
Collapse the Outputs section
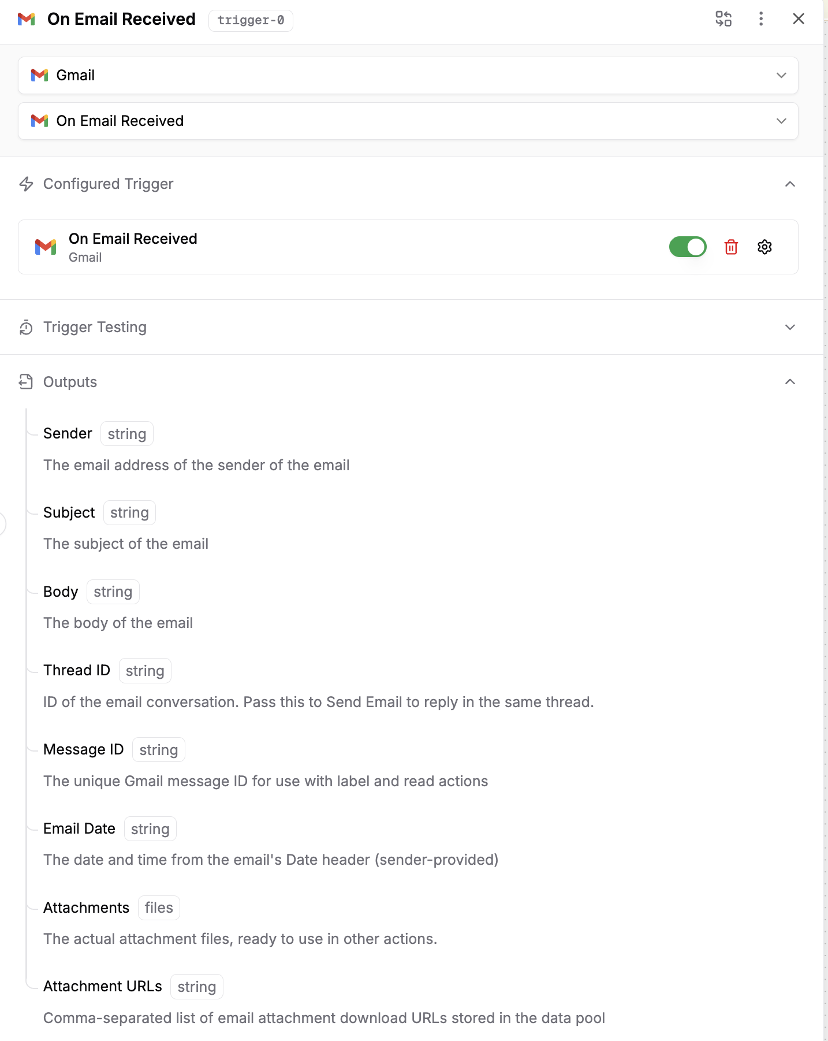[x=790, y=382]
